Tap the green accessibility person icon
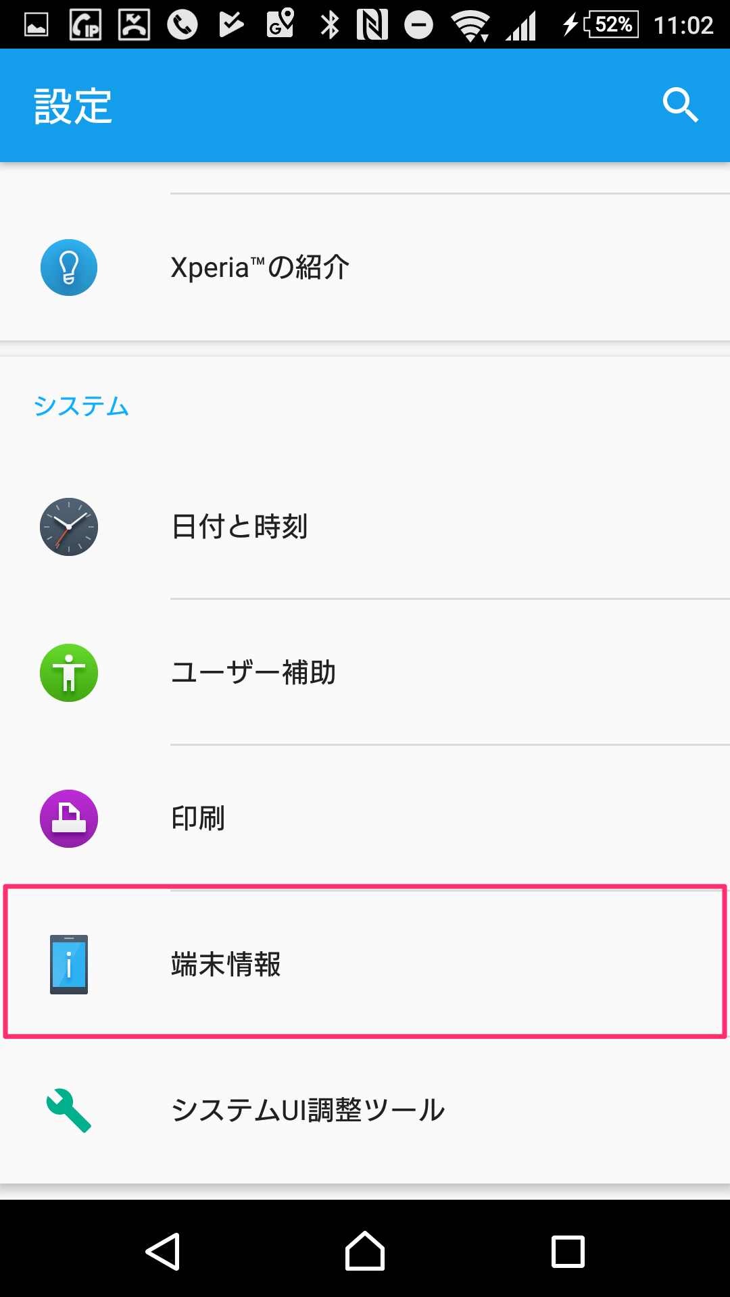Viewport: 730px width, 1297px height. pos(69,673)
